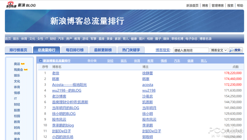This screenshot has width=247, height=140.
Task: Open the 老徐 blog link
Action: point(56,73)
